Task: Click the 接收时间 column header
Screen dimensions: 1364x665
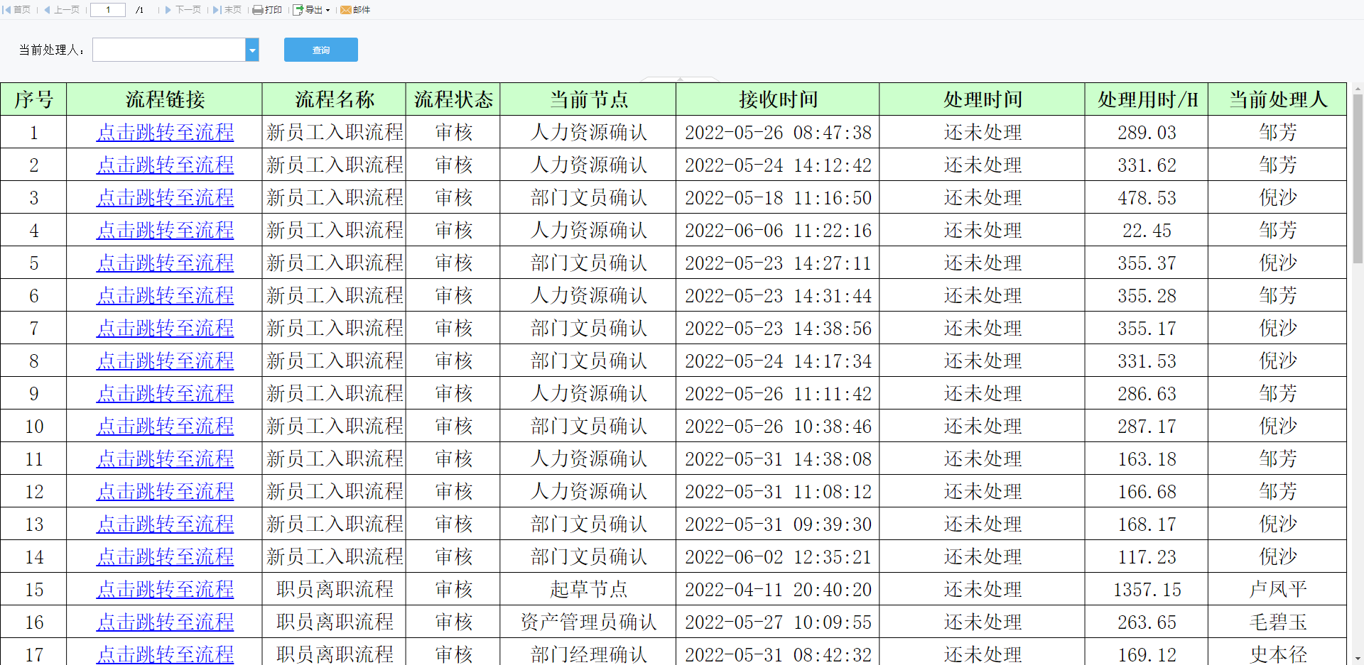Action: [x=778, y=99]
